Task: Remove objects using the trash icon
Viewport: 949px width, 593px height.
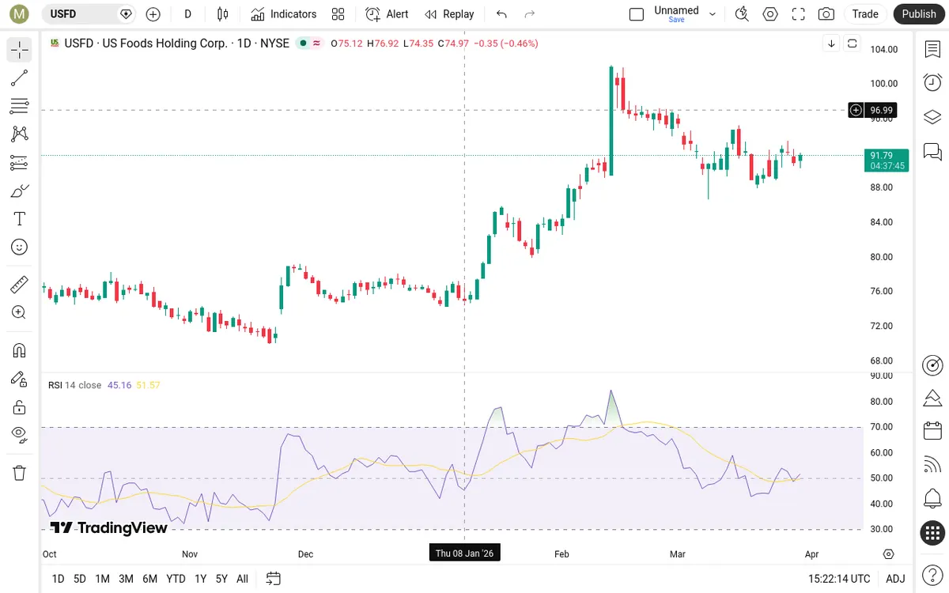Action: (x=20, y=473)
